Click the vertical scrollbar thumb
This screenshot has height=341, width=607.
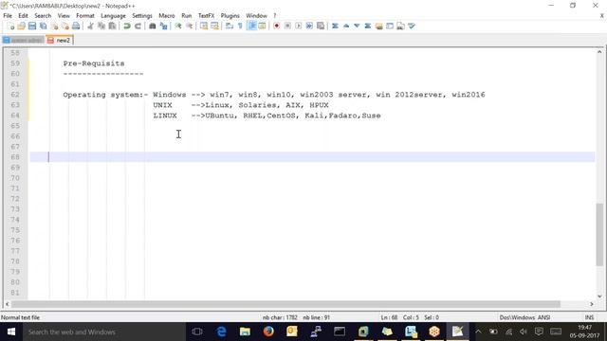599,234
